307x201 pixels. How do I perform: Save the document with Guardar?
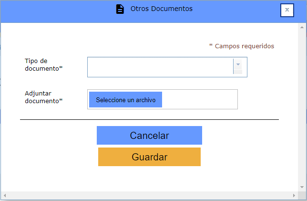[x=149, y=157]
